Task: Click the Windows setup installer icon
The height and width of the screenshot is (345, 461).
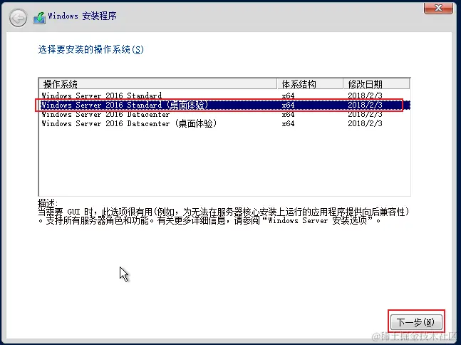Action: click(x=39, y=18)
